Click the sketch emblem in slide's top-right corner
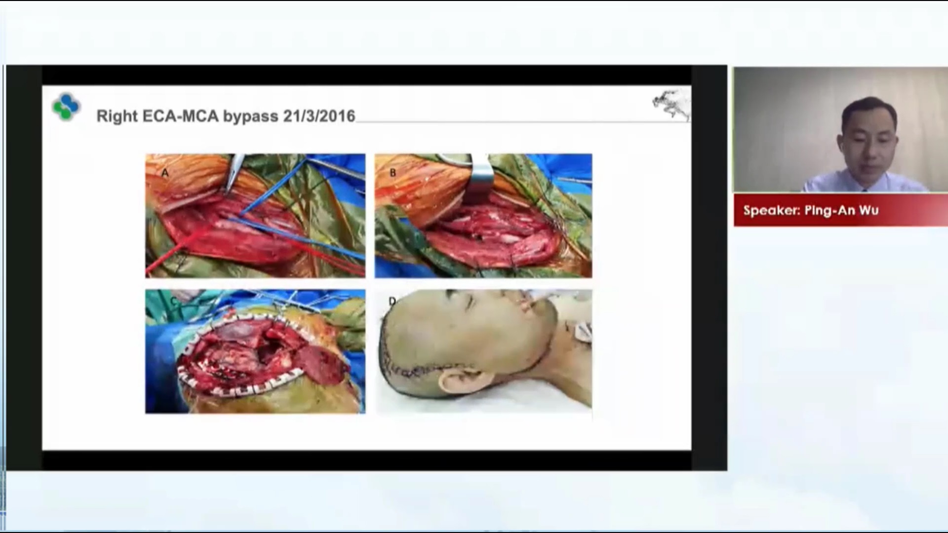The height and width of the screenshot is (533, 948). (671, 105)
